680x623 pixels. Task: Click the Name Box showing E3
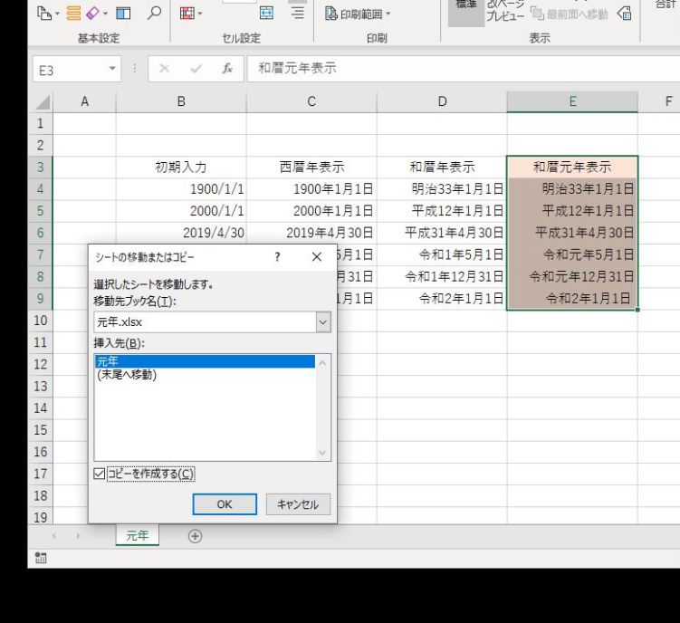[x=70, y=69]
